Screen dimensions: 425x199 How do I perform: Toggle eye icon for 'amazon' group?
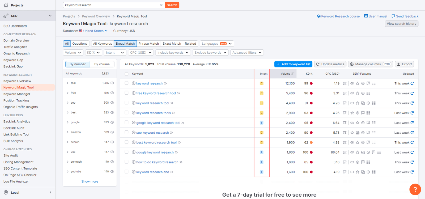point(112,132)
